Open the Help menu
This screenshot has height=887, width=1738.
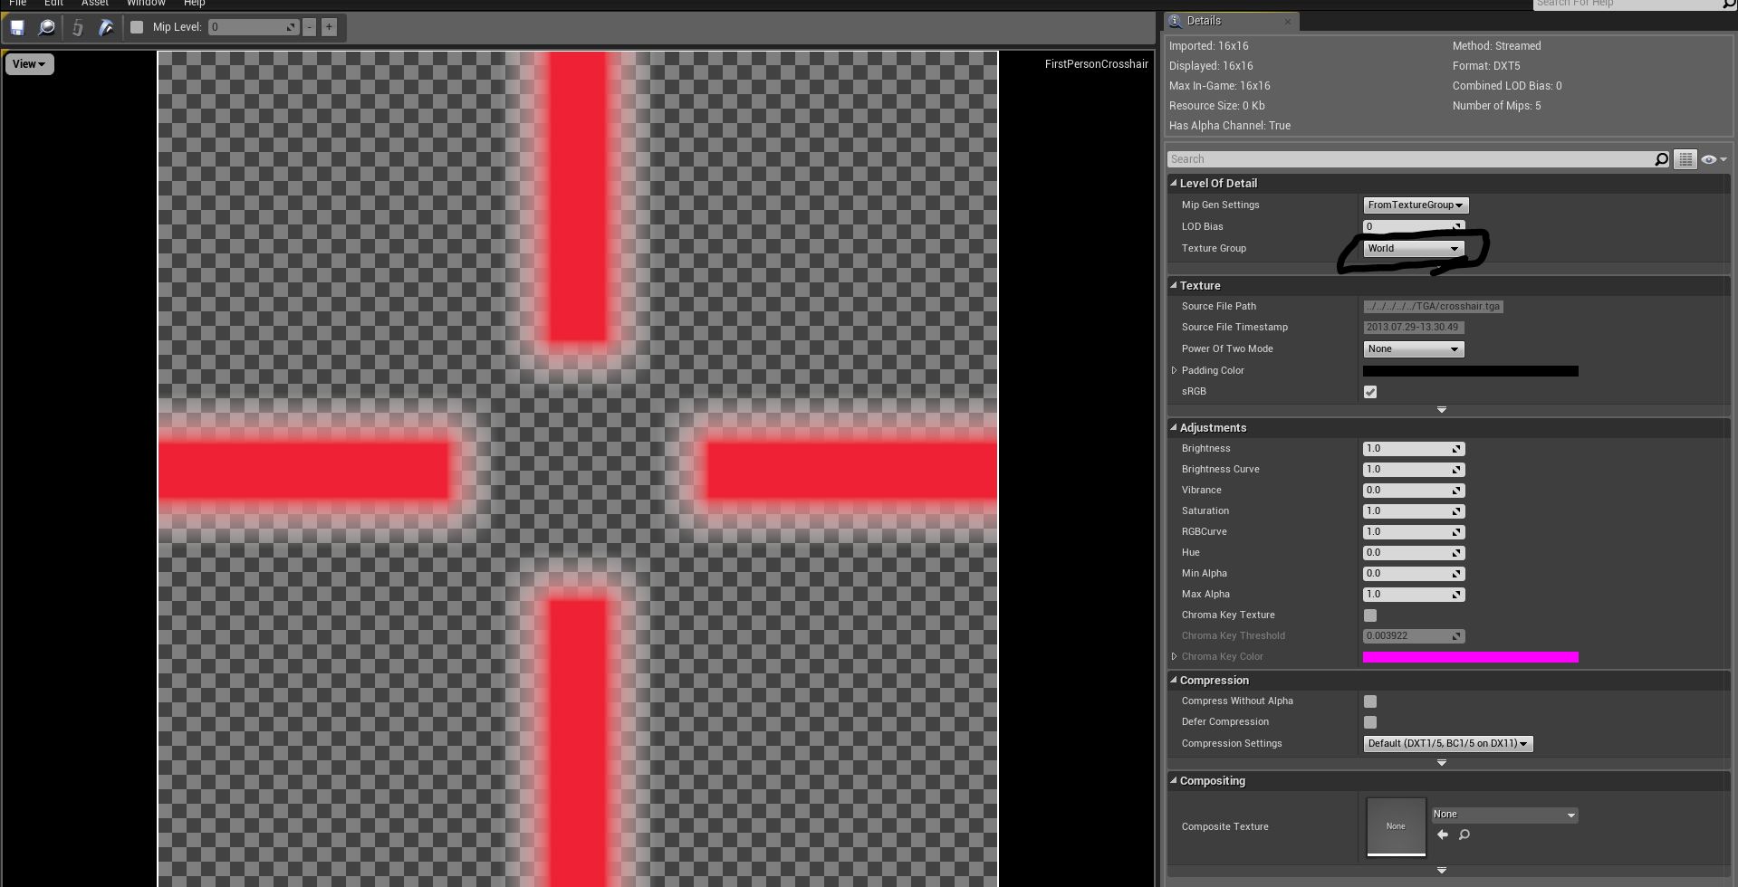(195, 4)
